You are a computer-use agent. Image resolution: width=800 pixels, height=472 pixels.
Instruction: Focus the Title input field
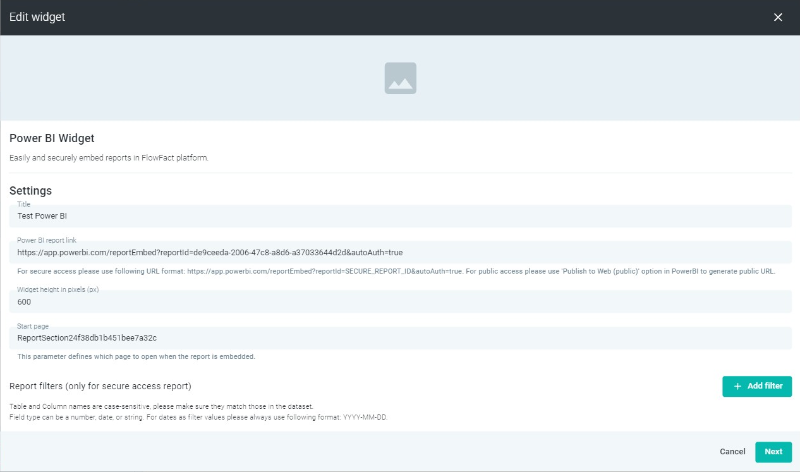pos(401,216)
